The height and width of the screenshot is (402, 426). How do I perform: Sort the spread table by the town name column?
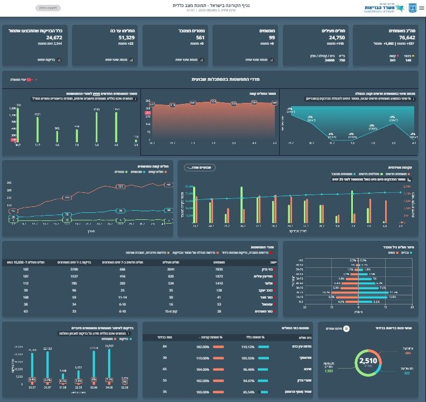[x=273, y=262]
